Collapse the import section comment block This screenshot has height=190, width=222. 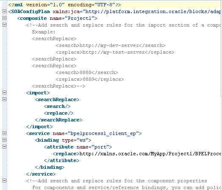point(4,25)
